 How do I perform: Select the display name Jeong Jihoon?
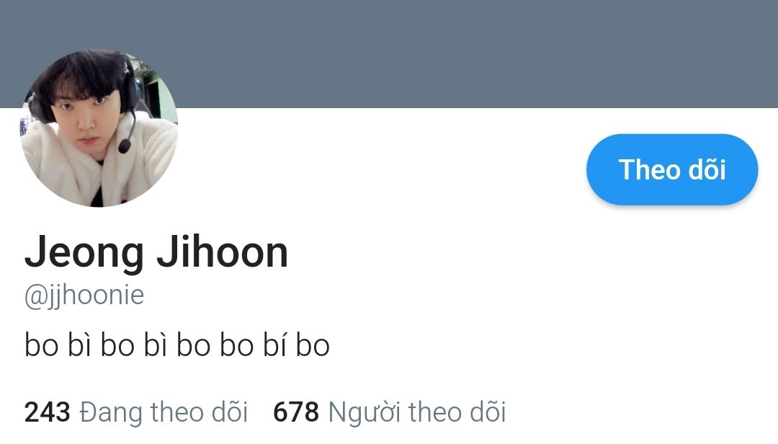(x=156, y=252)
